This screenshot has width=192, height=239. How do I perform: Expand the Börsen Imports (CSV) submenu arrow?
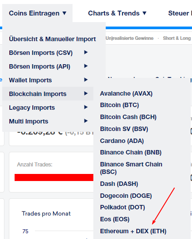pos(86,52)
